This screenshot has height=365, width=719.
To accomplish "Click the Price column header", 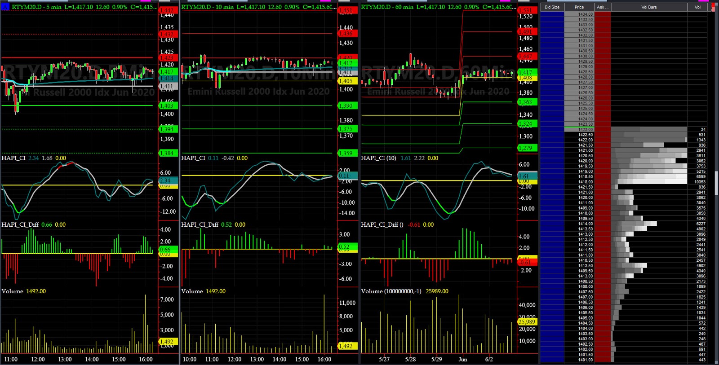I will (x=579, y=7).
